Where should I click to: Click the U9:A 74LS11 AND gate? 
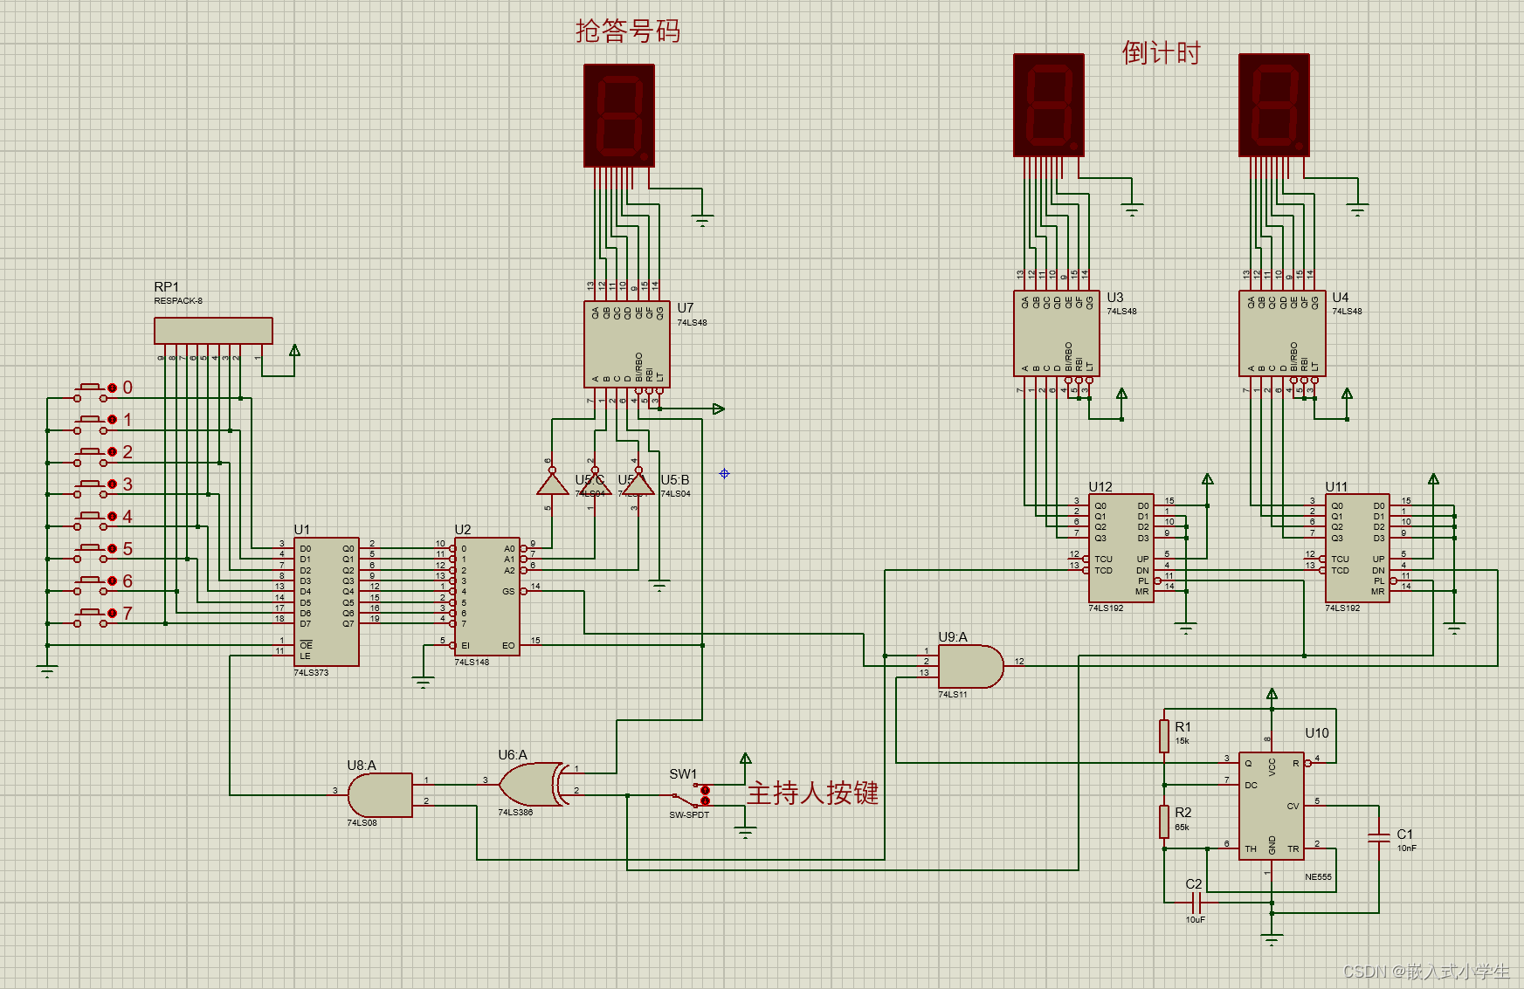pyautogui.click(x=970, y=667)
